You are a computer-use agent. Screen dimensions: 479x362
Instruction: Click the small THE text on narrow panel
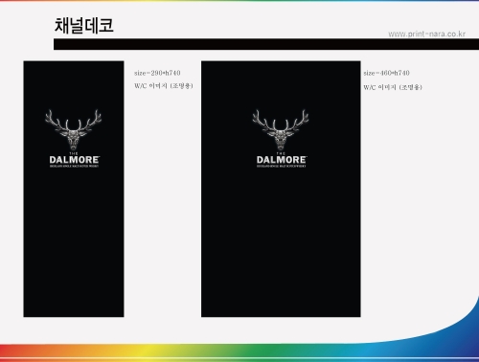pyautogui.click(x=74, y=153)
